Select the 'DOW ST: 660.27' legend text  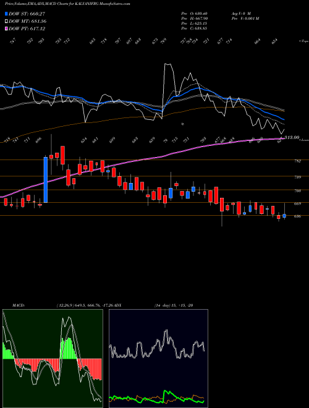pyautogui.click(x=27, y=14)
